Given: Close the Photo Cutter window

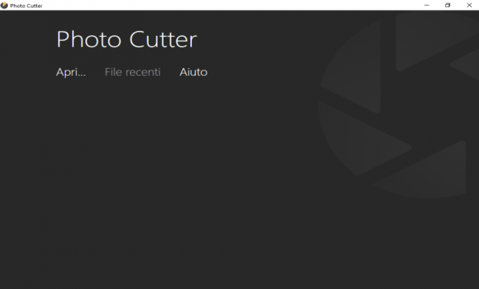Looking at the screenshot, I should tap(470, 5).
